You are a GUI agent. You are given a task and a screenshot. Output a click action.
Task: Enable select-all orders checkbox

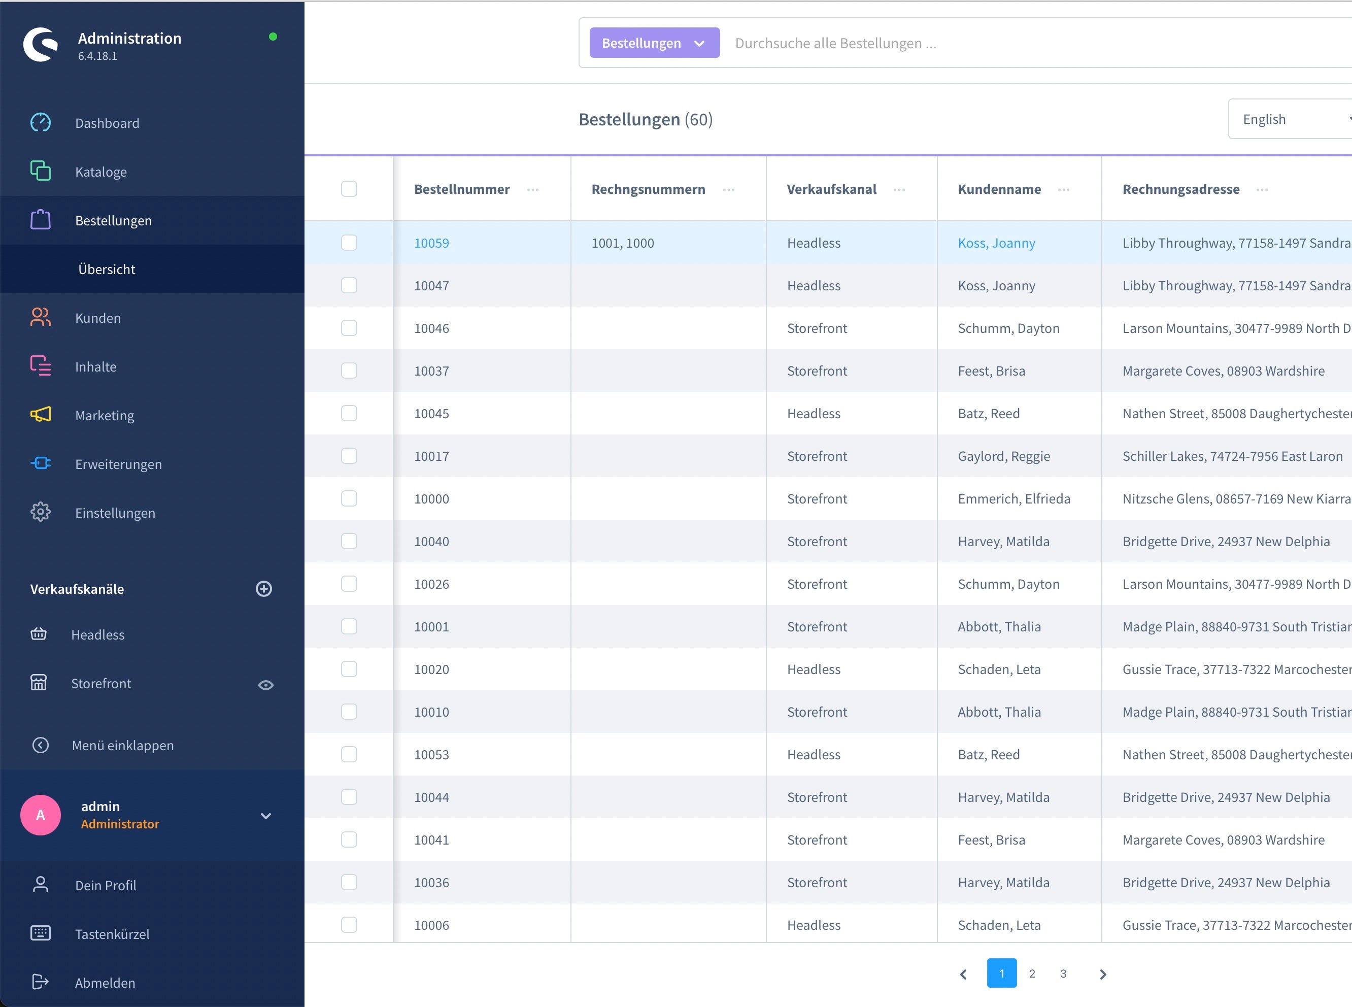349,188
